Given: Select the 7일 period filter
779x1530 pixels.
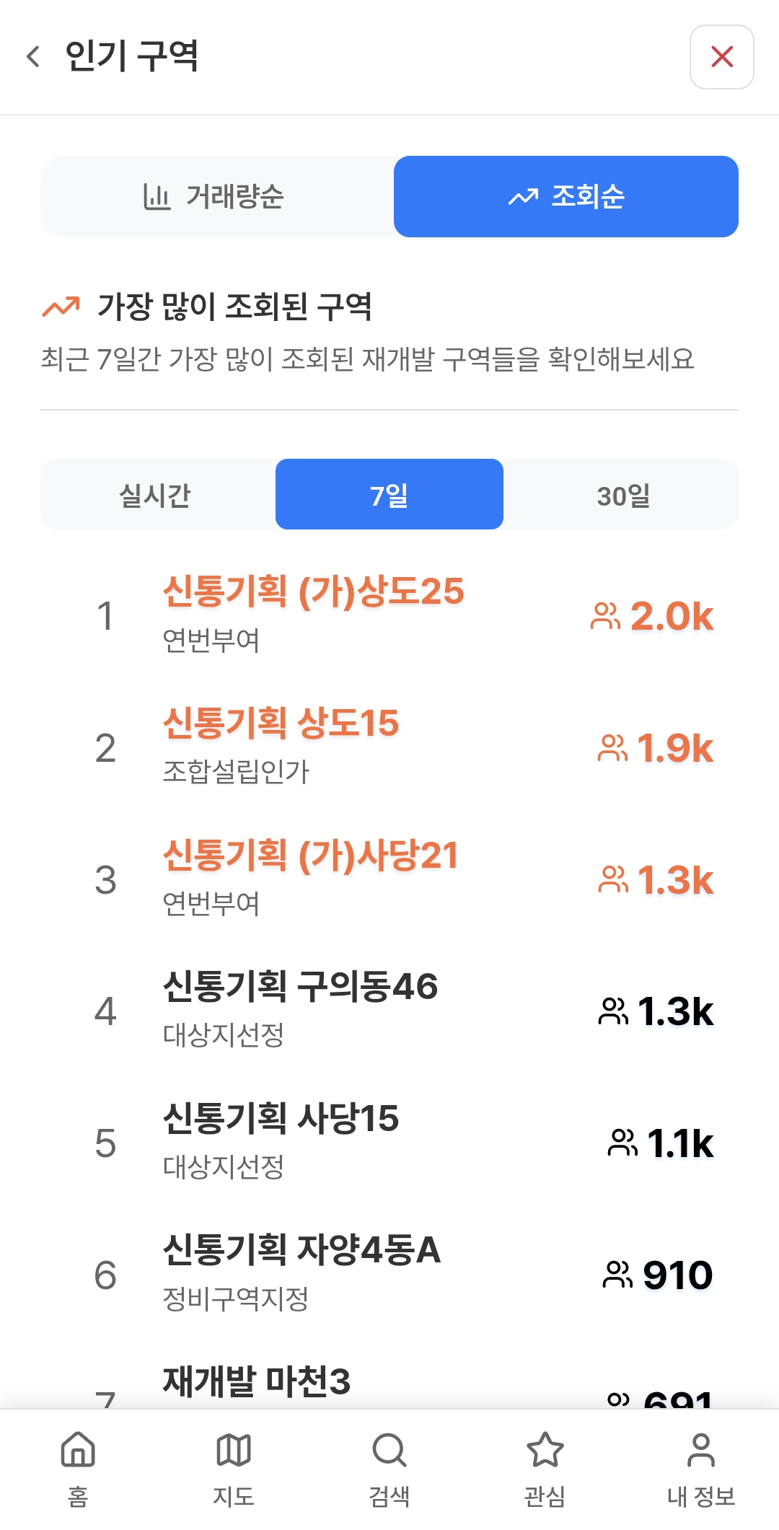Looking at the screenshot, I should coord(389,495).
